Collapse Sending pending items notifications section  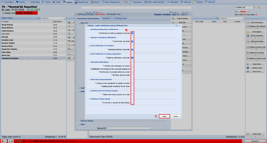89,29
